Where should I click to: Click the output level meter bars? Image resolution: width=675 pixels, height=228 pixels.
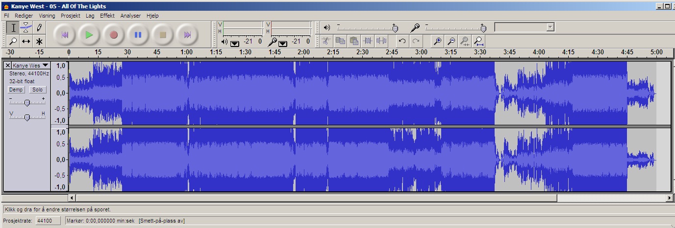243,28
